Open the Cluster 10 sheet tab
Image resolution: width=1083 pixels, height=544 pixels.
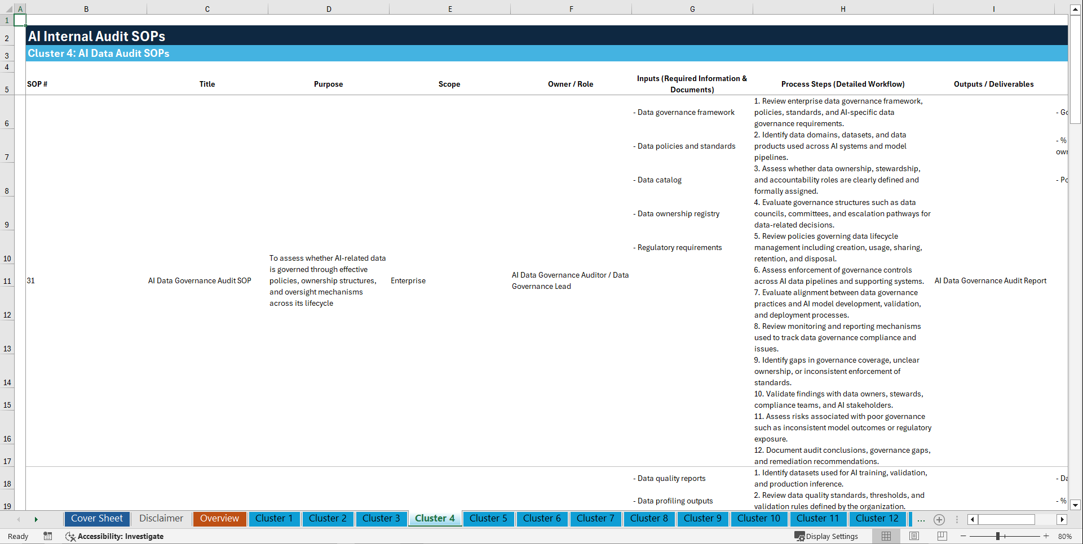click(x=759, y=519)
